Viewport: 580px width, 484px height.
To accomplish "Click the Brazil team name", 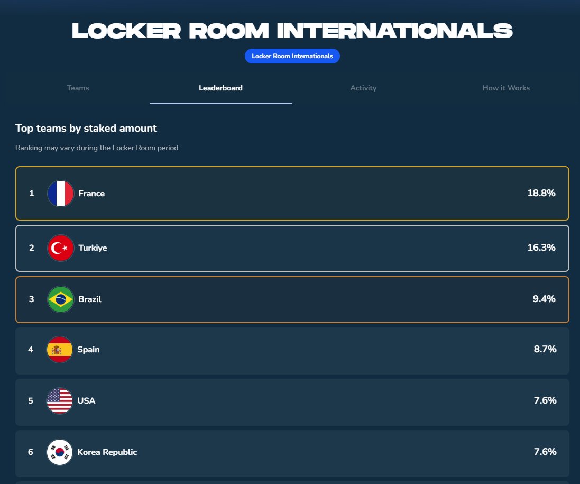I will coord(90,299).
